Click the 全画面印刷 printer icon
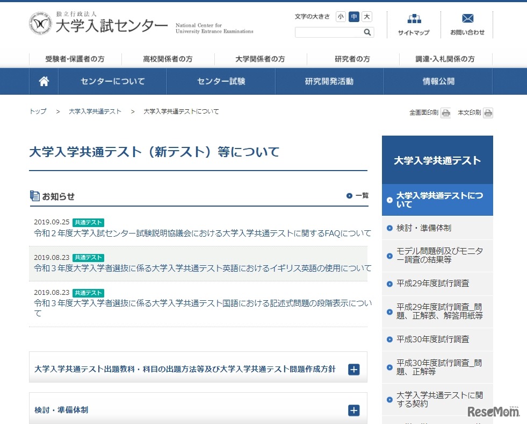The height and width of the screenshot is (424, 527). (x=445, y=113)
